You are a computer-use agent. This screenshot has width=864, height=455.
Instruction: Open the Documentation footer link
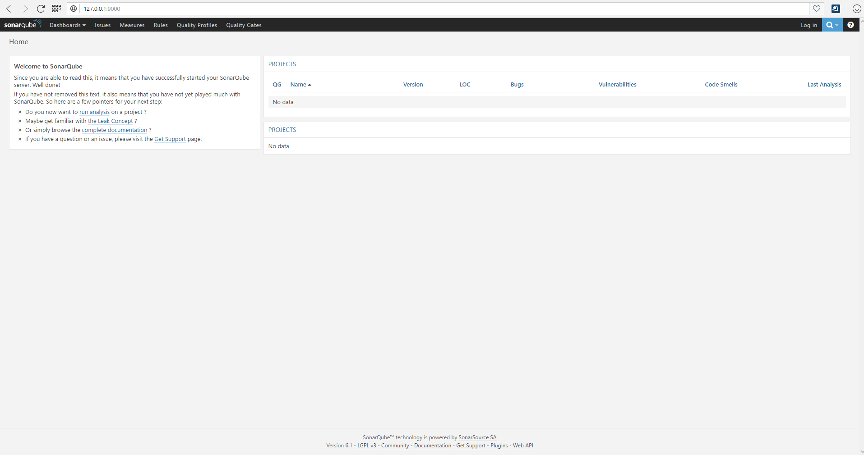click(433, 446)
